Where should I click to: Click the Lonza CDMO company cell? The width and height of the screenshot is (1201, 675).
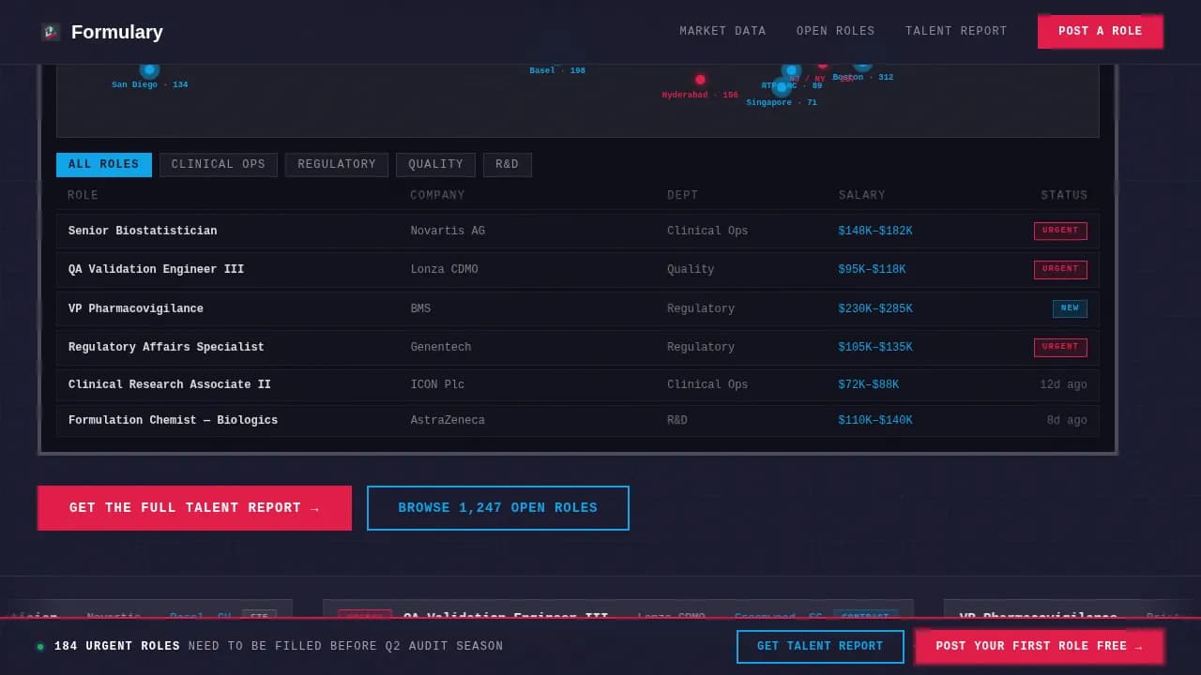[444, 269]
